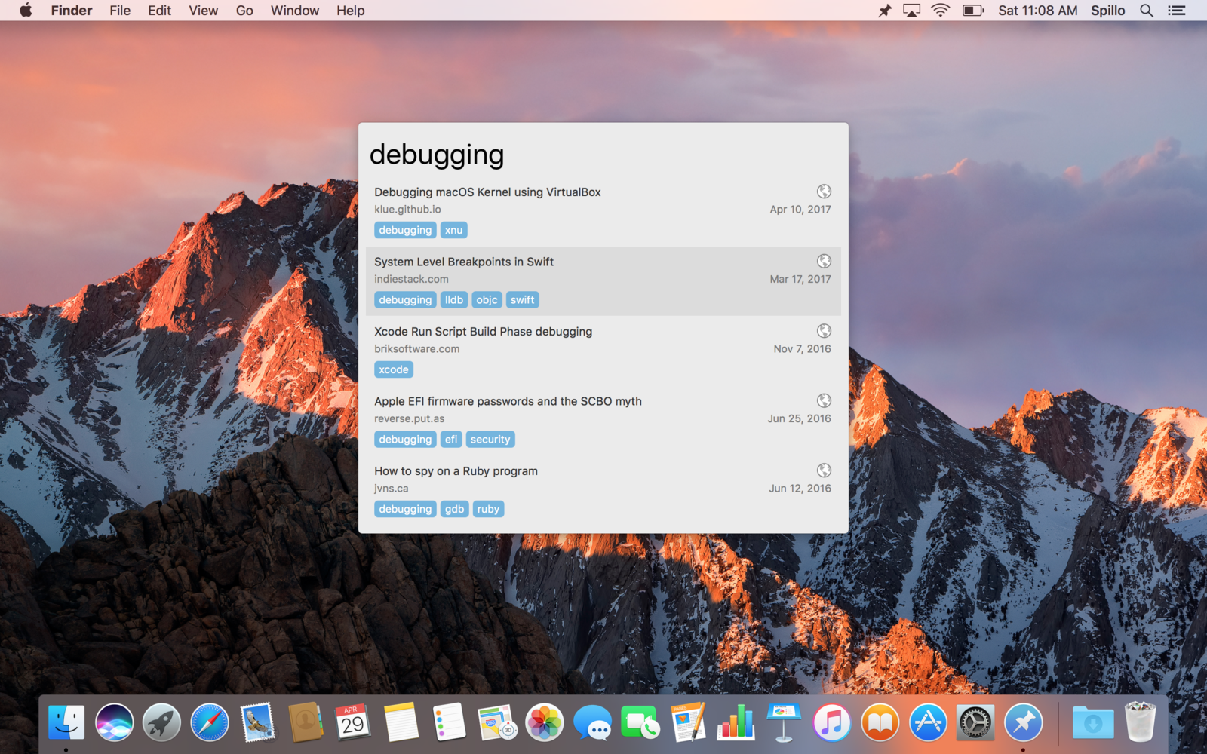Screen dimensions: 1207x754
Task: Open globe icon for Ruby program bookmark
Action: [x=824, y=470]
